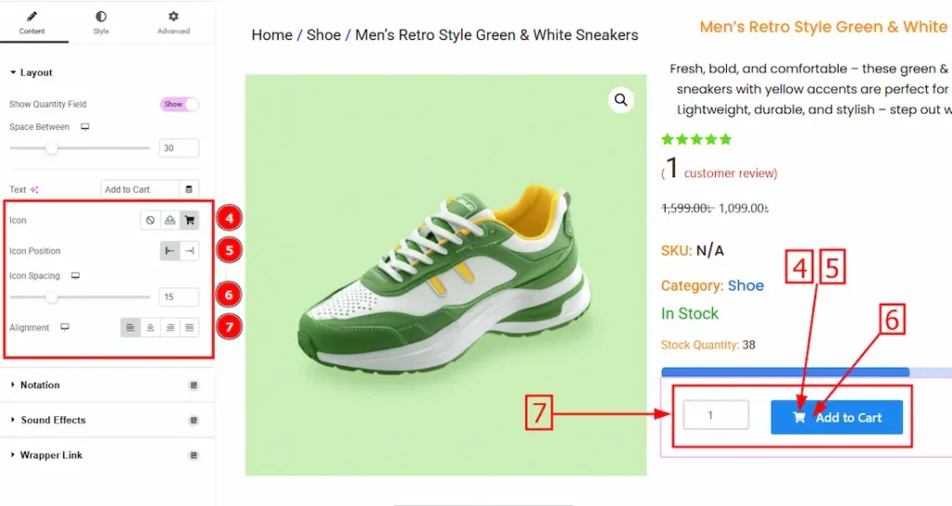Click the dynamic tags icon beside Text field
952x506 pixels.
pos(190,189)
